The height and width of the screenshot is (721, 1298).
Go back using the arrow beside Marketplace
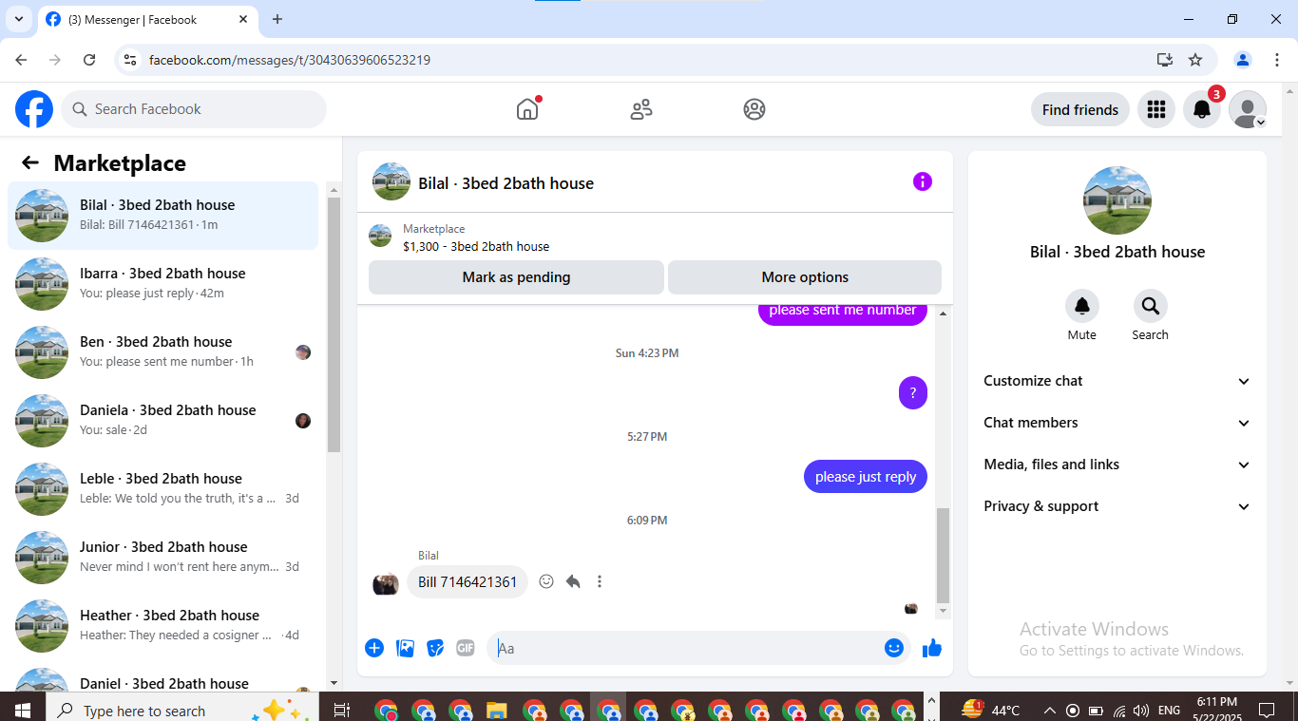[x=30, y=162]
